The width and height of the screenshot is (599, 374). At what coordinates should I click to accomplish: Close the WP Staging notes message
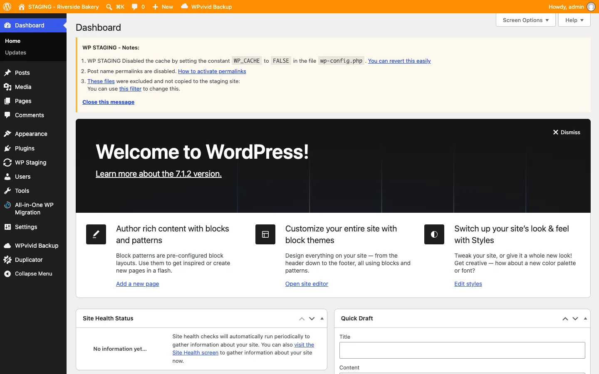pyautogui.click(x=108, y=102)
